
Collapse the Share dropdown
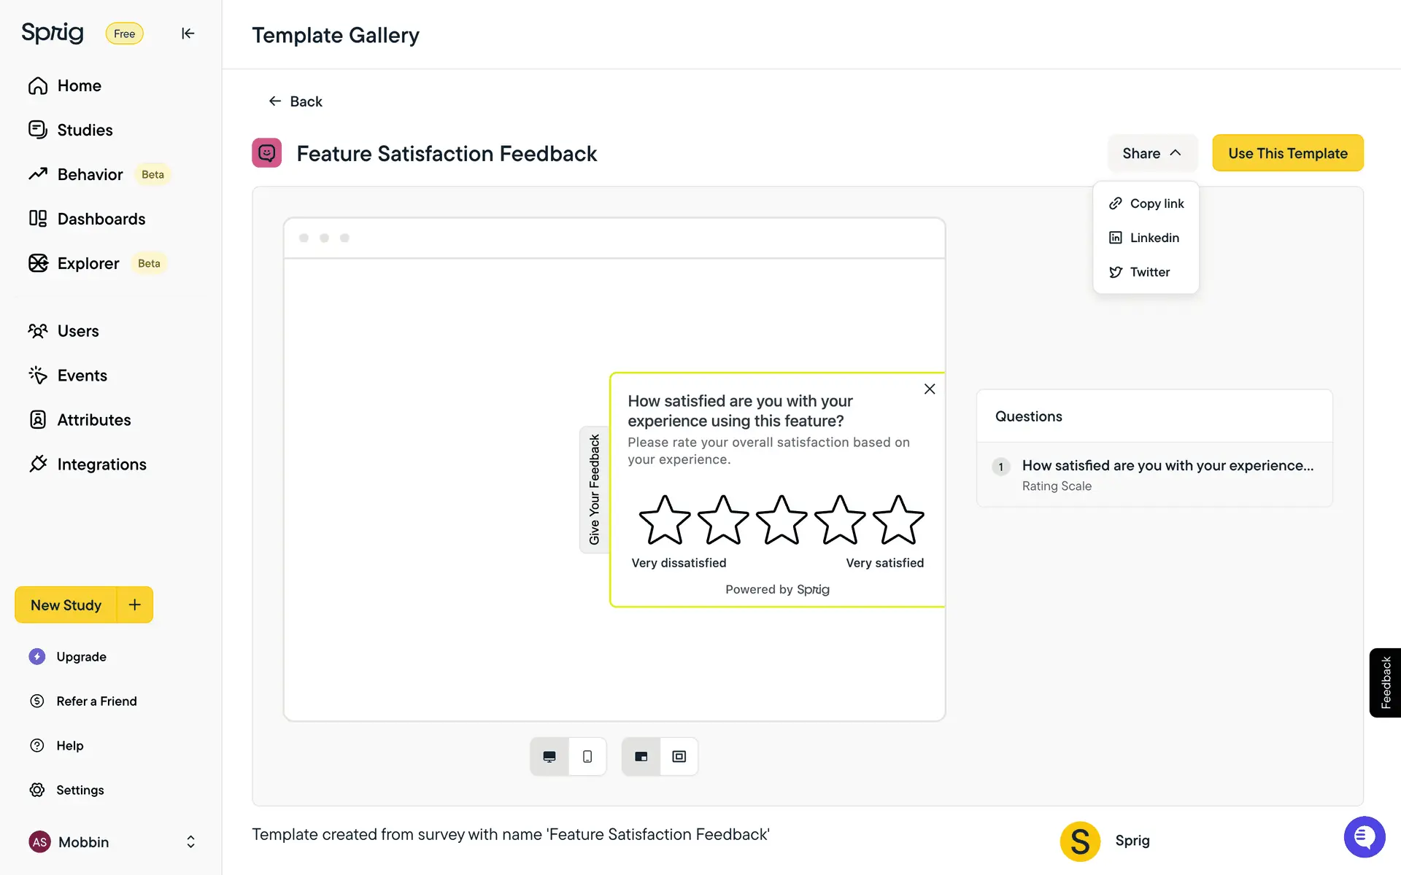point(1151,153)
